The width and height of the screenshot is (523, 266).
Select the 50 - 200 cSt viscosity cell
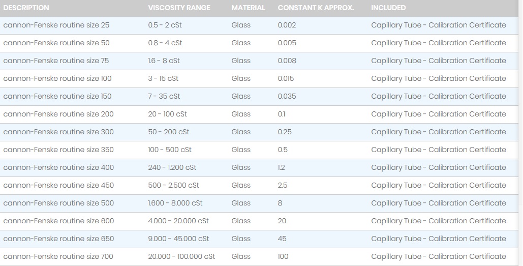[168, 132]
